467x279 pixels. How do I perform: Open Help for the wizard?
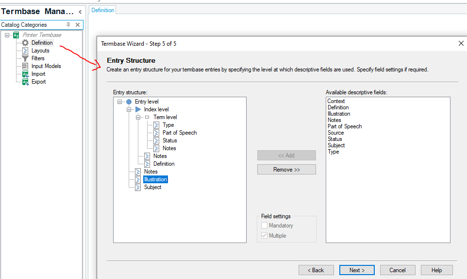436,270
